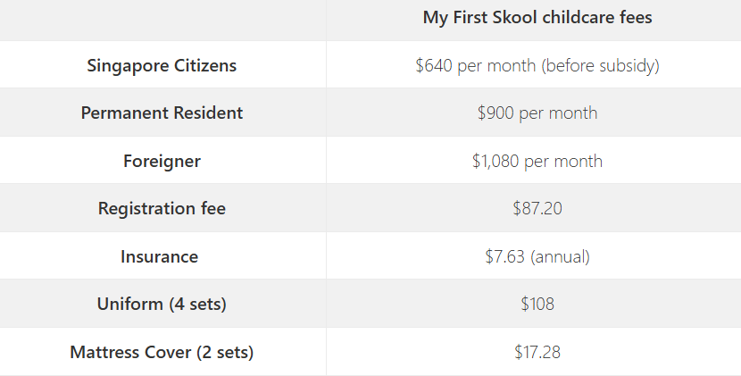
Task: Click the $17.28 mattress cover price
Action: [x=537, y=352]
